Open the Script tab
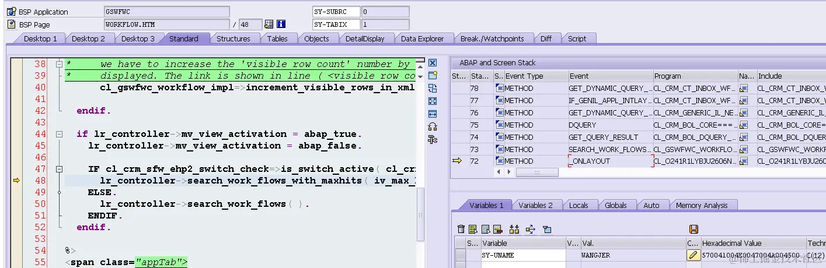Screen dimensions: 826x268 (x=577, y=38)
